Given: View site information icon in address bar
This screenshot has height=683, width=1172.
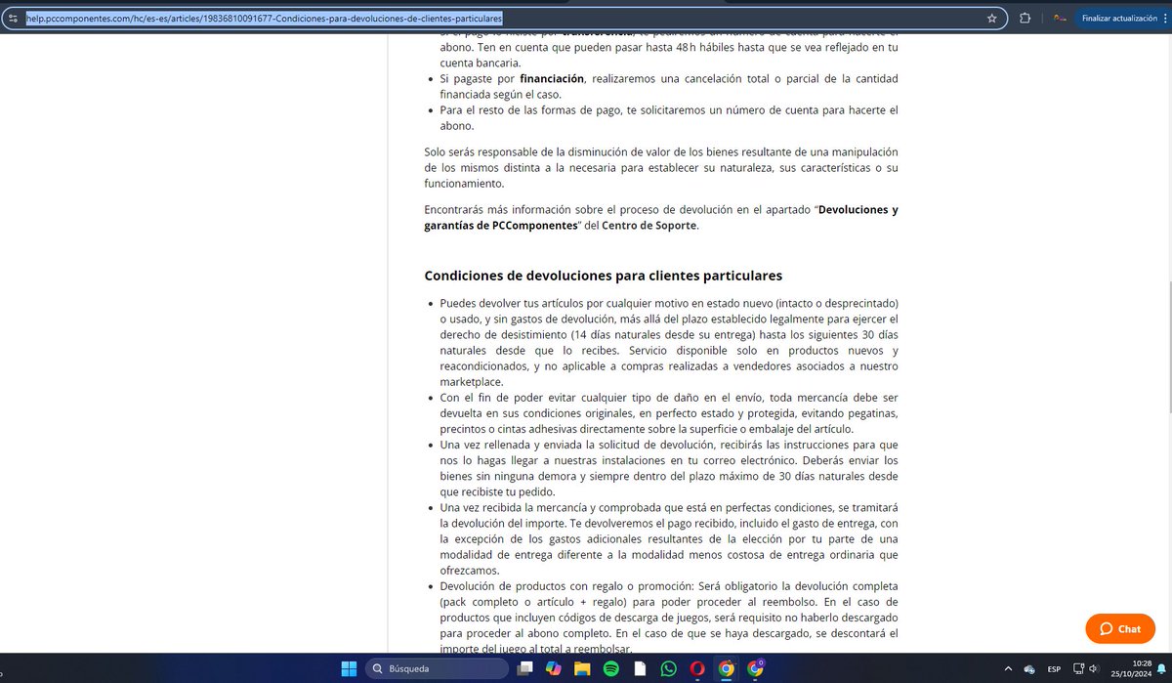Looking at the screenshot, I should click(x=12, y=18).
